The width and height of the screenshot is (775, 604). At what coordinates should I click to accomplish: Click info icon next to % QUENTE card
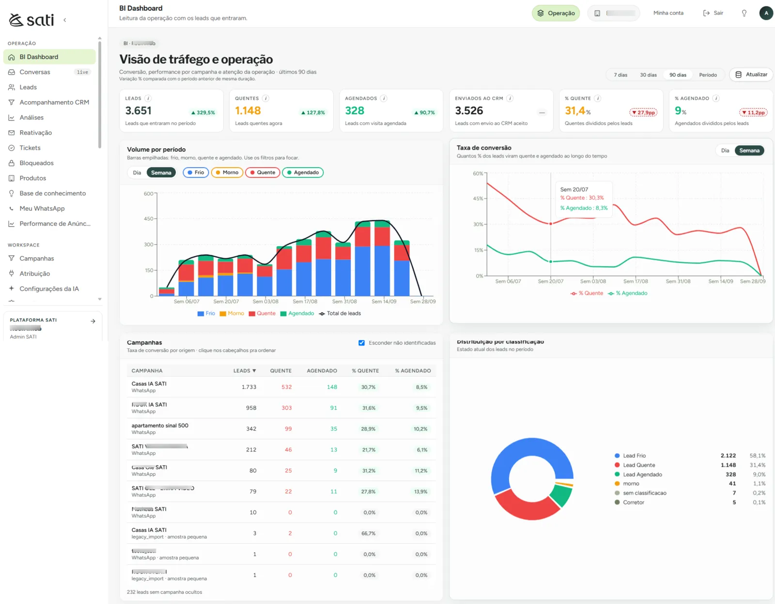pyautogui.click(x=598, y=98)
